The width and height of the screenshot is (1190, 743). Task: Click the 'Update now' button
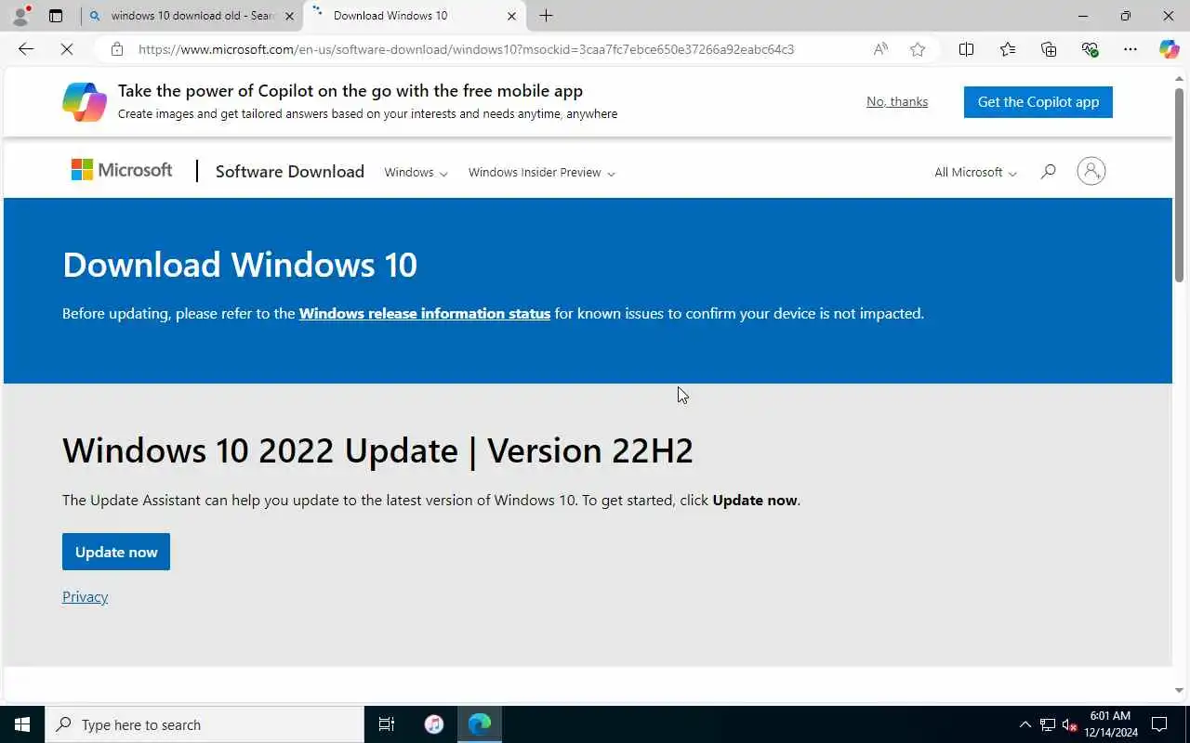pyautogui.click(x=116, y=552)
